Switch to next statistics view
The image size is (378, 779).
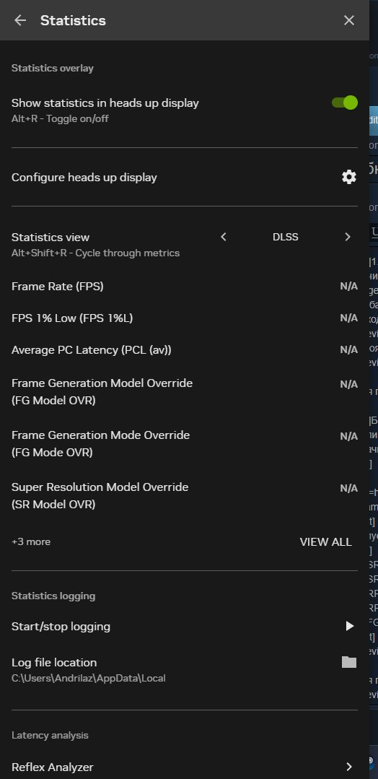pyautogui.click(x=348, y=237)
